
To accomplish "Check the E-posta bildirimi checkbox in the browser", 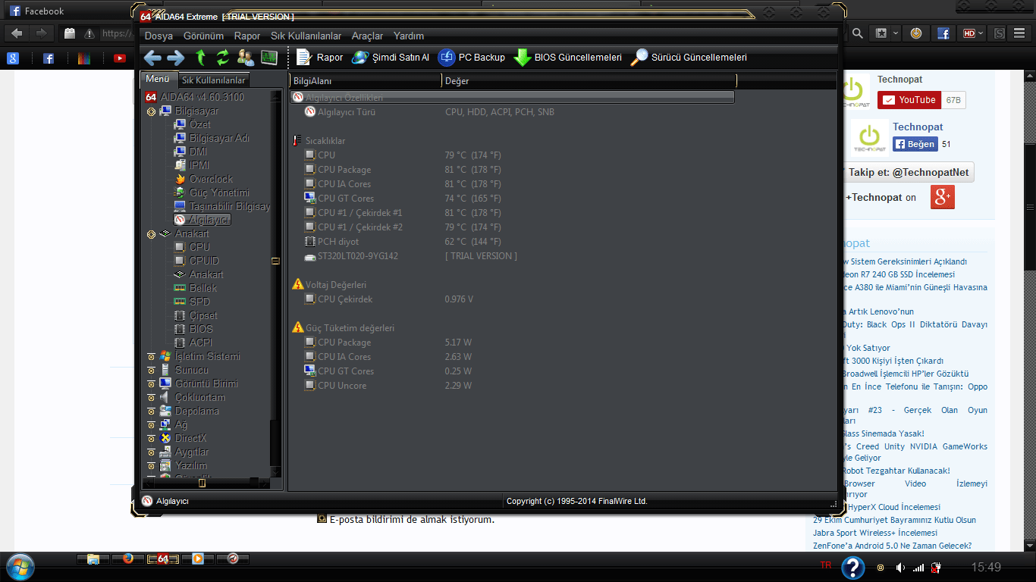I will click(322, 519).
